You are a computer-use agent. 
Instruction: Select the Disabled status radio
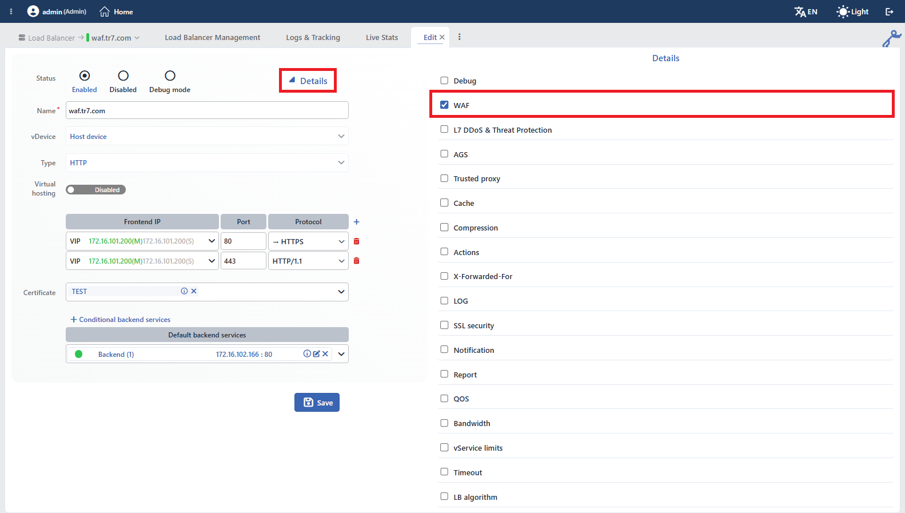(123, 75)
